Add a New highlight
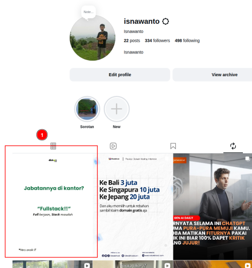Screen dimensions: 252x268 click(x=116, y=109)
